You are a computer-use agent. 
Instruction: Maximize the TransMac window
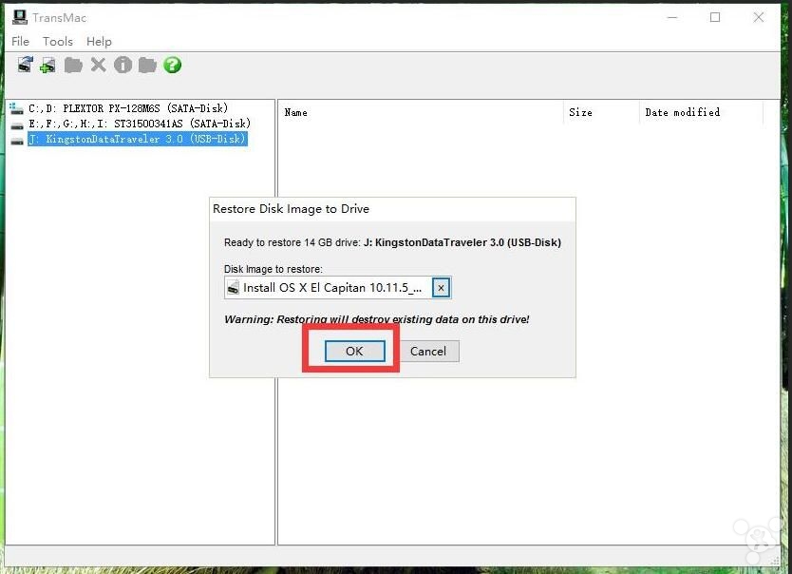(715, 17)
